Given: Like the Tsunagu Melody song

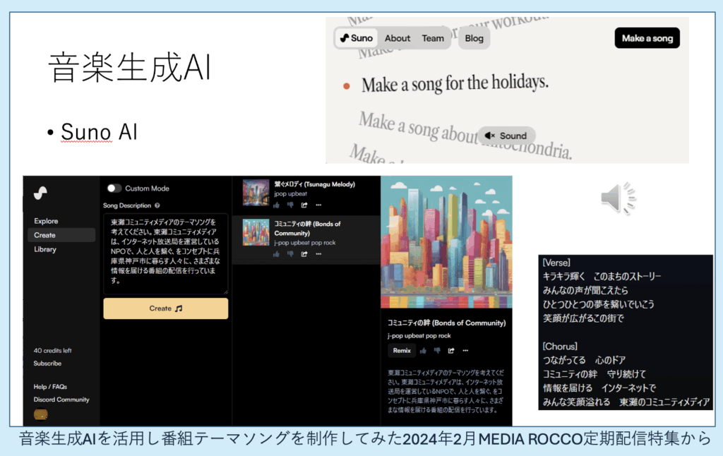Looking at the screenshot, I should [276, 205].
